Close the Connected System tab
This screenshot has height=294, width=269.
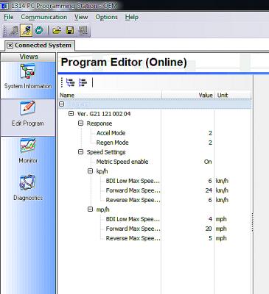pyautogui.click(x=10, y=46)
